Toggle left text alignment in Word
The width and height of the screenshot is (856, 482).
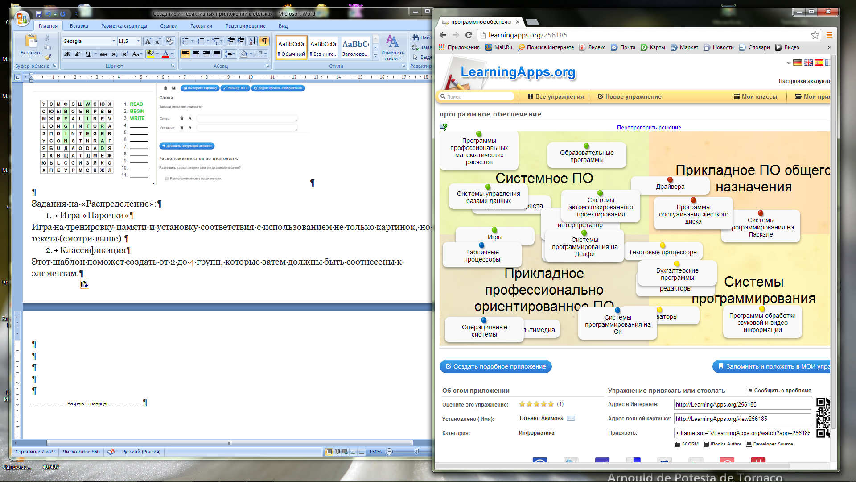pyautogui.click(x=185, y=54)
